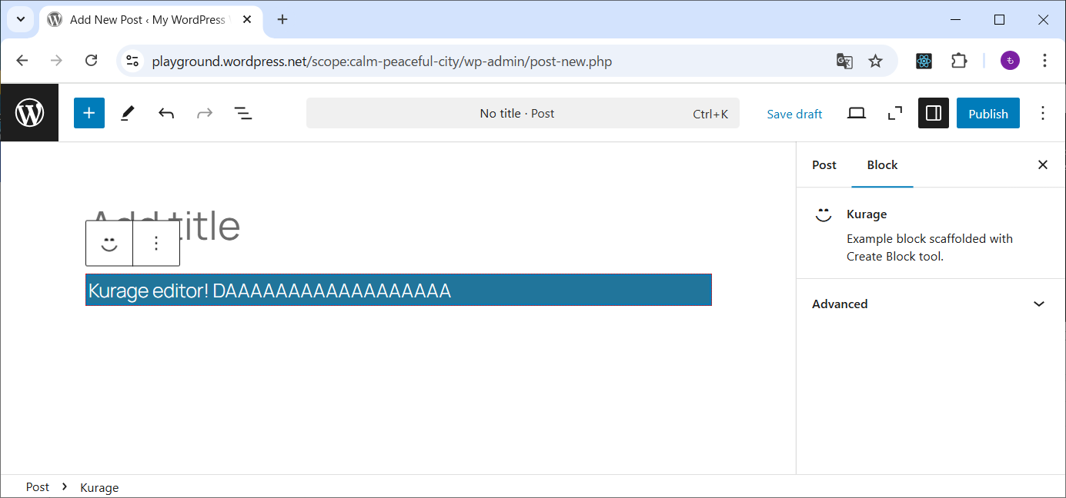Viewport: 1066px width, 498px height.
Task: Open block options three-dot menu in toolbar
Action: pyautogui.click(x=156, y=244)
